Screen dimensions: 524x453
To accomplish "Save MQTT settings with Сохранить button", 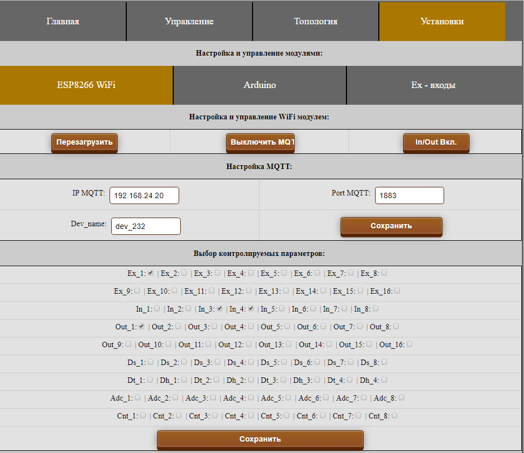I will (391, 226).
